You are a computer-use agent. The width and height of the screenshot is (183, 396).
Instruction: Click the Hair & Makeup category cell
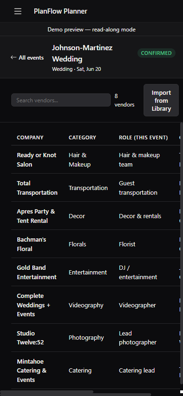[x=79, y=160]
